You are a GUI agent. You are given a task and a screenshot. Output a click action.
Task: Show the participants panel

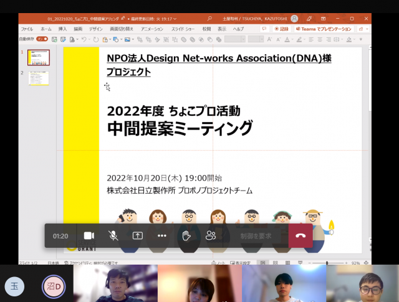[x=211, y=235]
